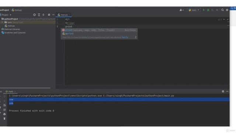This screenshot has height=133, width=236.
Task: Start debugging with the green bug icon
Action: pyautogui.click(x=208, y=10)
